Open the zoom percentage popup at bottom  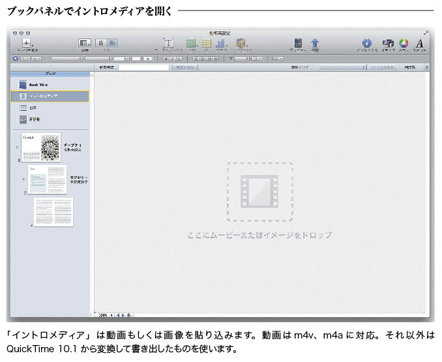coord(106,315)
